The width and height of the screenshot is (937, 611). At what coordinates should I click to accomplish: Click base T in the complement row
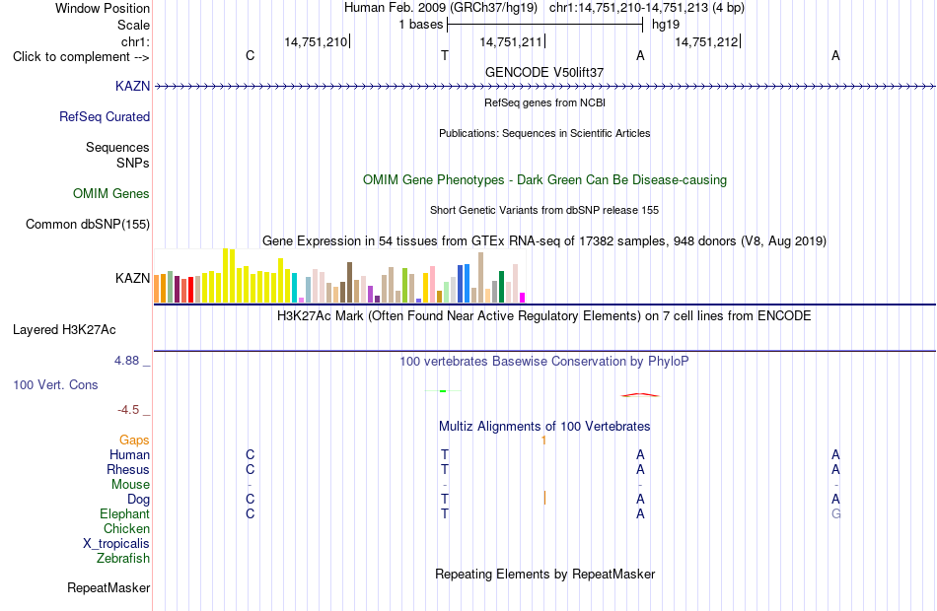coord(445,55)
